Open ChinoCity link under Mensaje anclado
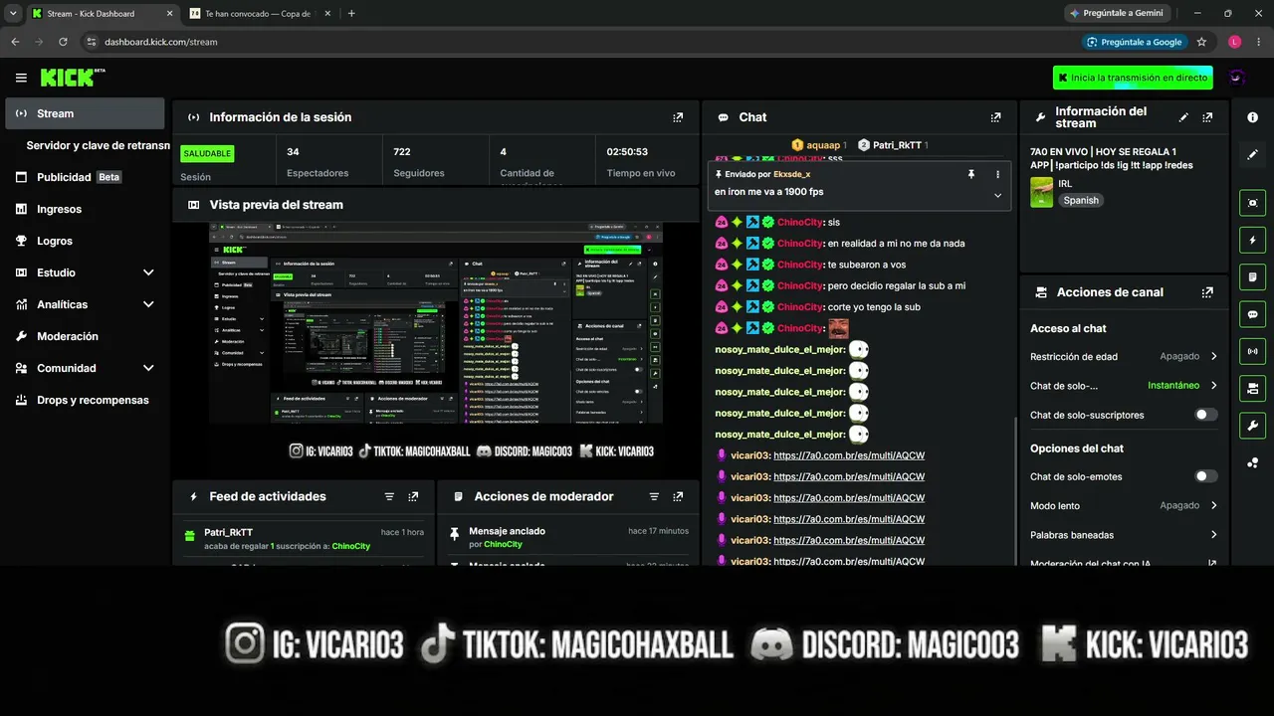This screenshot has height=716, width=1274. pyautogui.click(x=503, y=545)
